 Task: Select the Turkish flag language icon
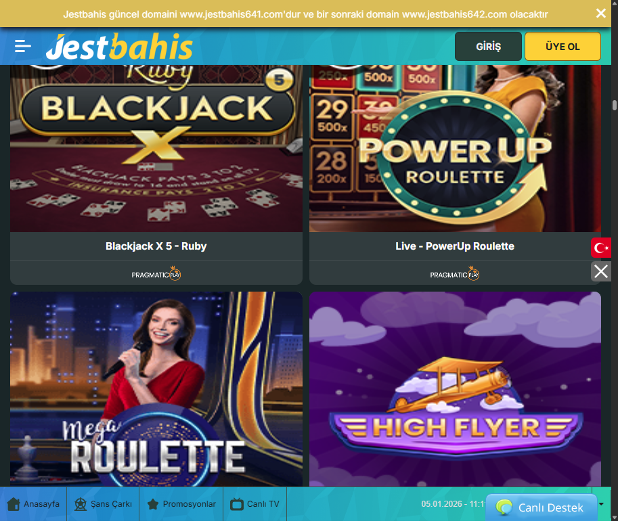click(x=600, y=248)
